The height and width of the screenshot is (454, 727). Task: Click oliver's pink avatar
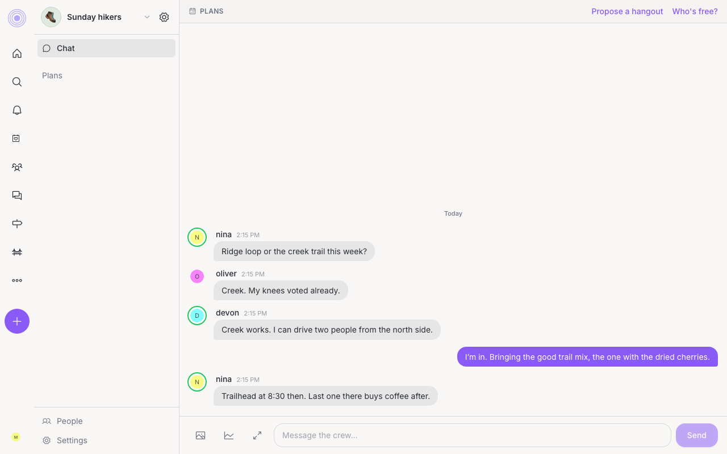[x=197, y=276]
